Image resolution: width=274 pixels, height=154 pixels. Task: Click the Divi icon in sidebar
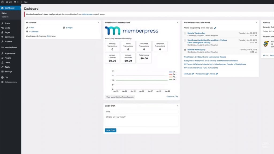(x=2, y=77)
